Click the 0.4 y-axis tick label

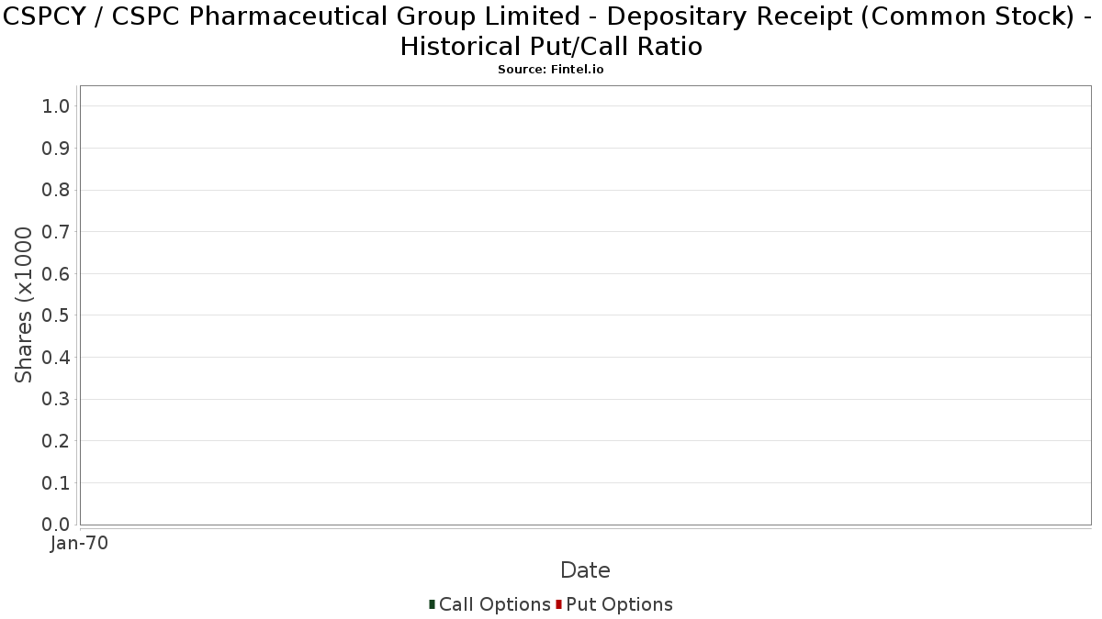point(56,358)
